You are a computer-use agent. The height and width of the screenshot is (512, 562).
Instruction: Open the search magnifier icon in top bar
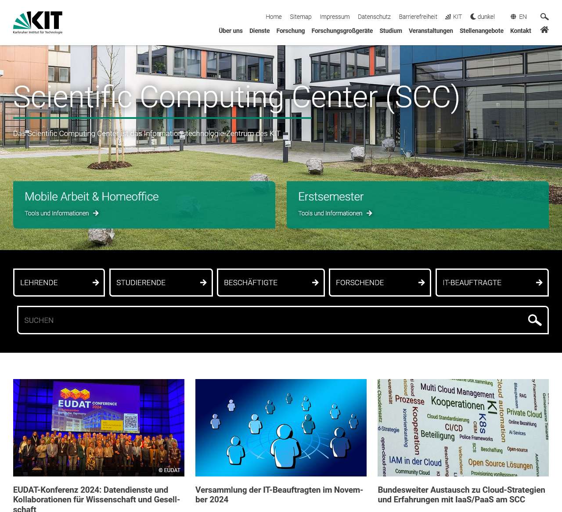[544, 17]
